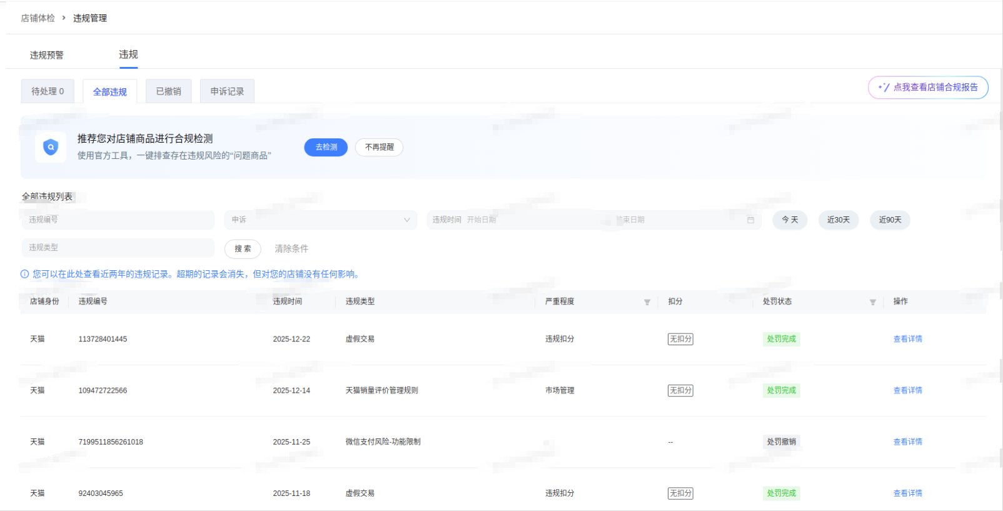Open the 待处理 0 tab

pos(48,91)
